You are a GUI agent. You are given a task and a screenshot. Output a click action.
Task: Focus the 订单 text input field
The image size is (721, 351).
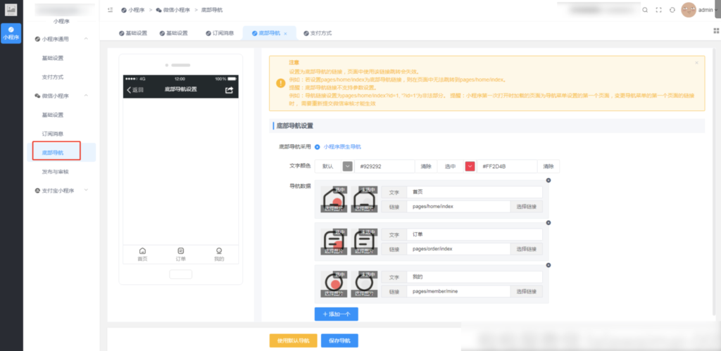[475, 234]
